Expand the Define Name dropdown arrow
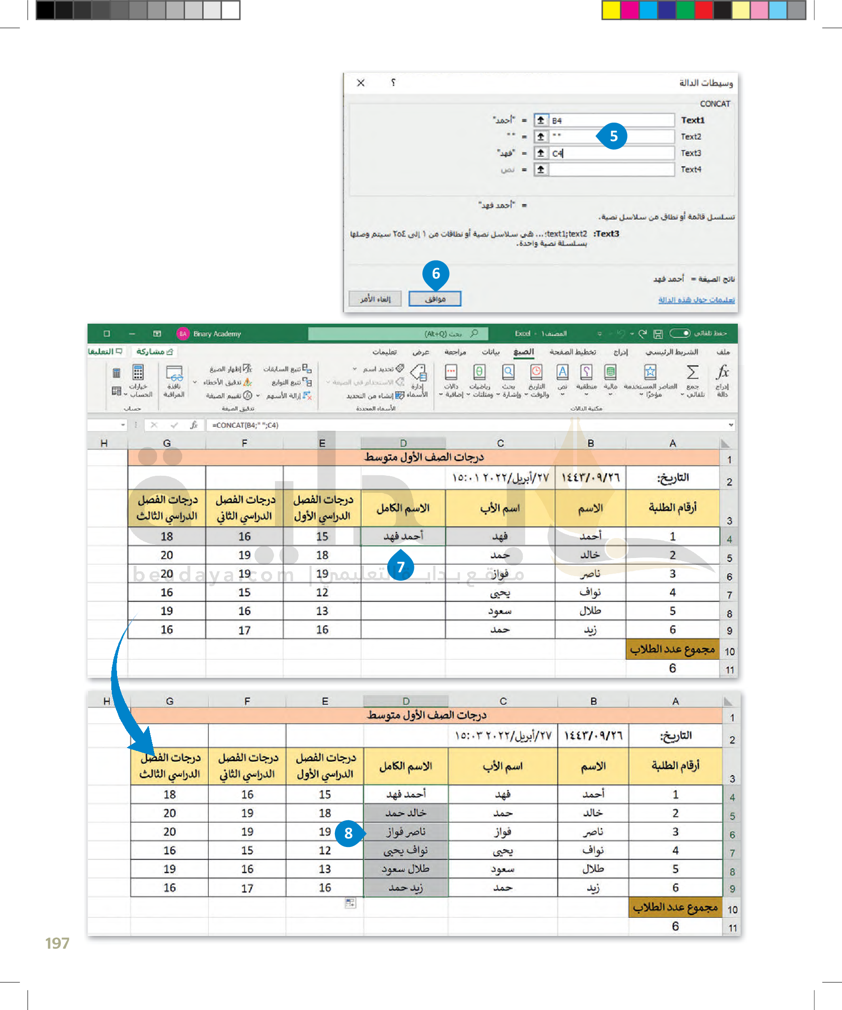 coord(355,369)
